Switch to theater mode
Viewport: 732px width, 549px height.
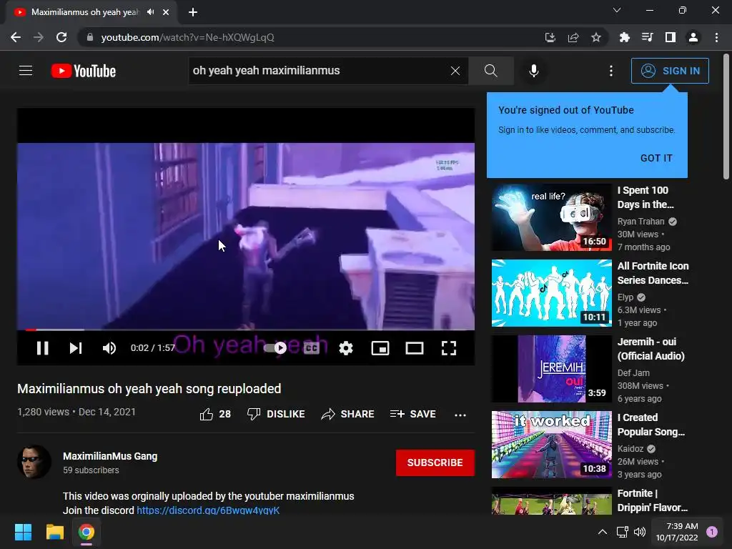pyautogui.click(x=415, y=348)
